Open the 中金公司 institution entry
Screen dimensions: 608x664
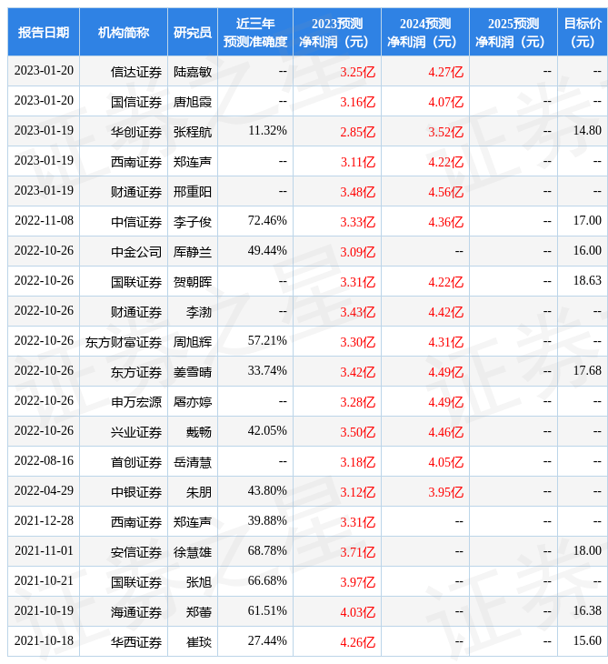pos(136,252)
